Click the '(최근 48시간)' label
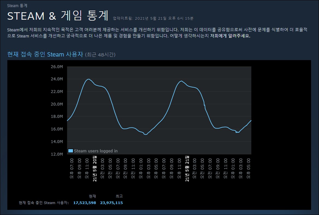319x215 pixels. coord(100,55)
